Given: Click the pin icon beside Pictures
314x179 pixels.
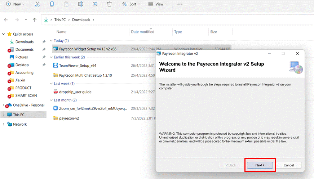Looking at the screenshot, I should [44, 57].
